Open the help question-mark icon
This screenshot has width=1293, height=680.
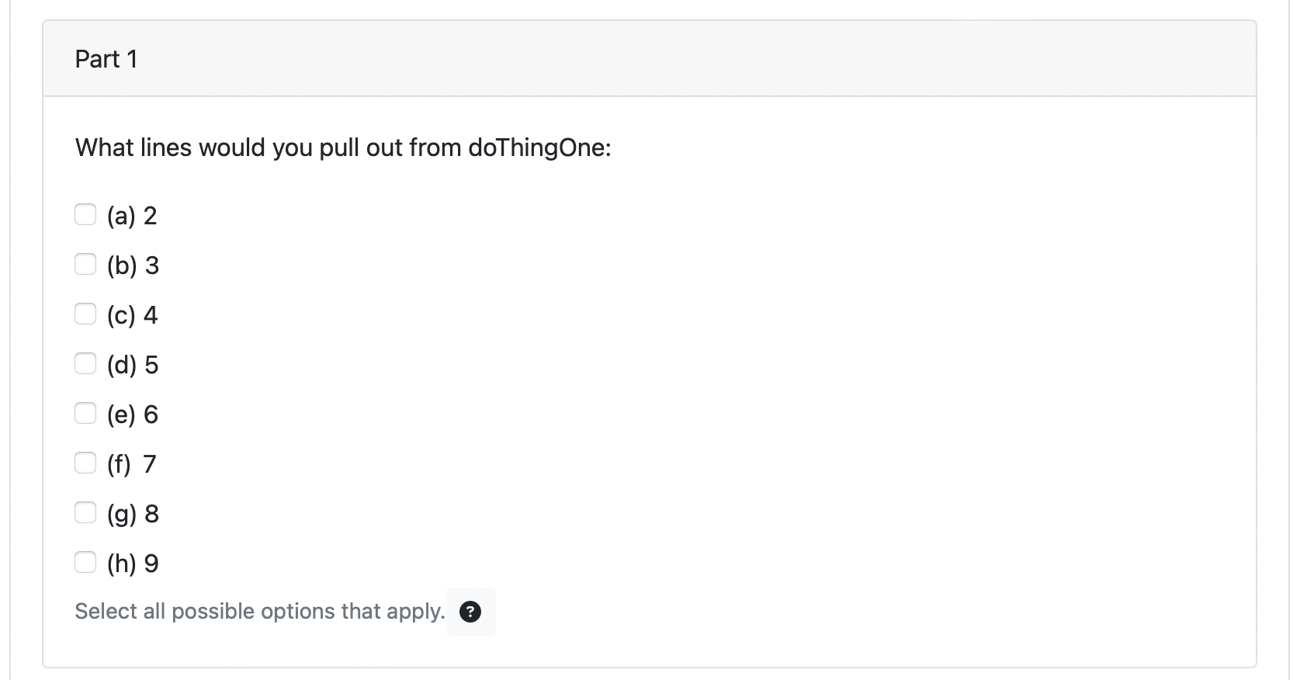tap(470, 612)
